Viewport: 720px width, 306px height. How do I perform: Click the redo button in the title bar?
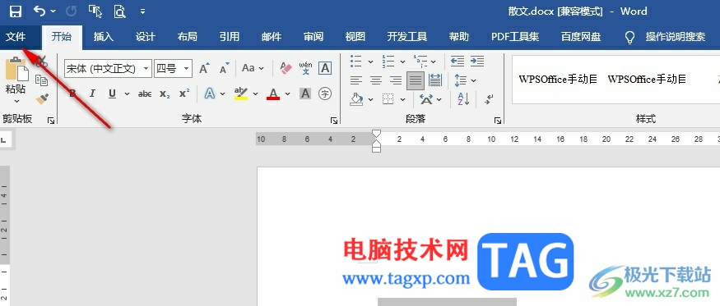click(72, 11)
